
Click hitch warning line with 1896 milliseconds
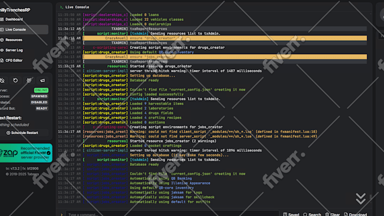pyautogui.click(x=196, y=151)
